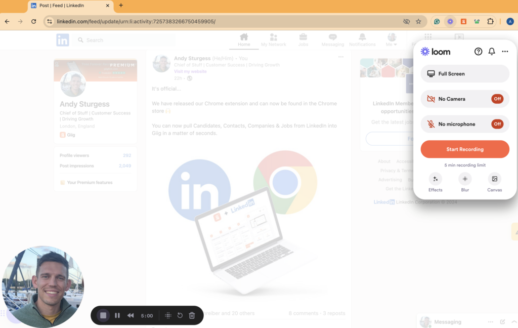Click the Giig company link in profile card
This screenshot has width=518, height=328.
68,135
